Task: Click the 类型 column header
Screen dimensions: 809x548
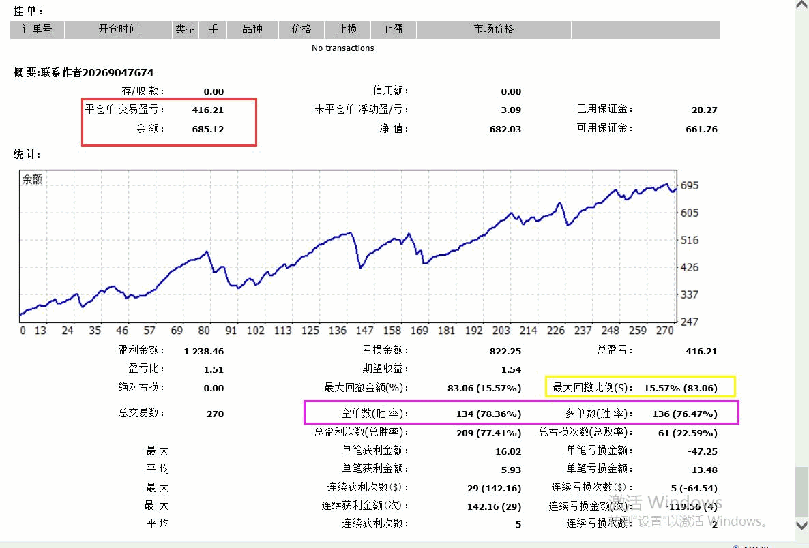Action: coord(185,29)
